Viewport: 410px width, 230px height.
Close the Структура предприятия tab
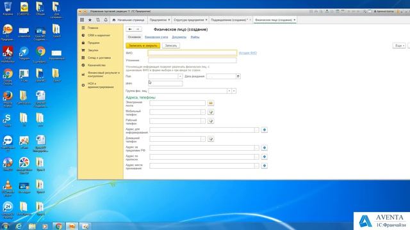tap(206, 20)
